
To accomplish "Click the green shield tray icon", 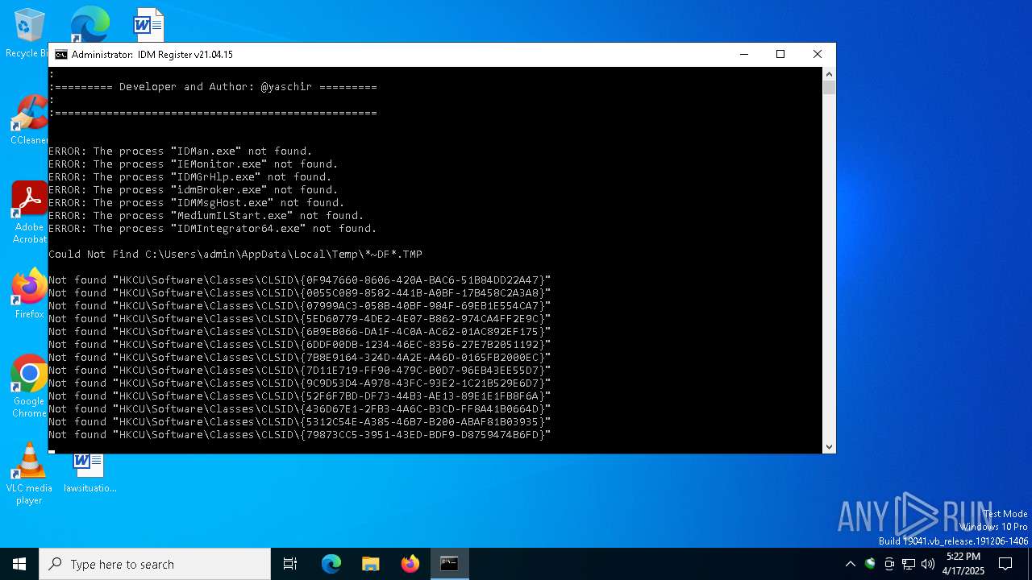I will click(870, 564).
